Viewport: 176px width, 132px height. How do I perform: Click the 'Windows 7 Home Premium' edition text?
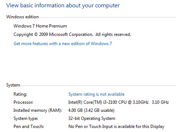pyautogui.click(x=40, y=26)
